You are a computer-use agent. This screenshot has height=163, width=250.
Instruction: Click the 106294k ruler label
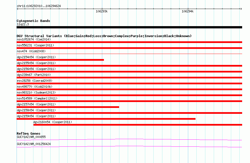pyautogui.click(x=188, y=11)
